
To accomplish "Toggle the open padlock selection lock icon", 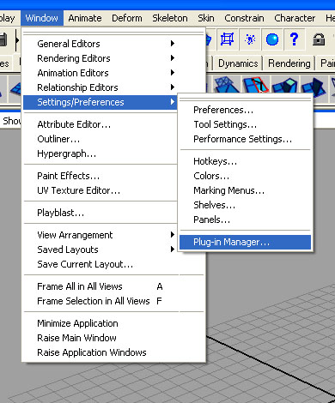I will [319, 39].
